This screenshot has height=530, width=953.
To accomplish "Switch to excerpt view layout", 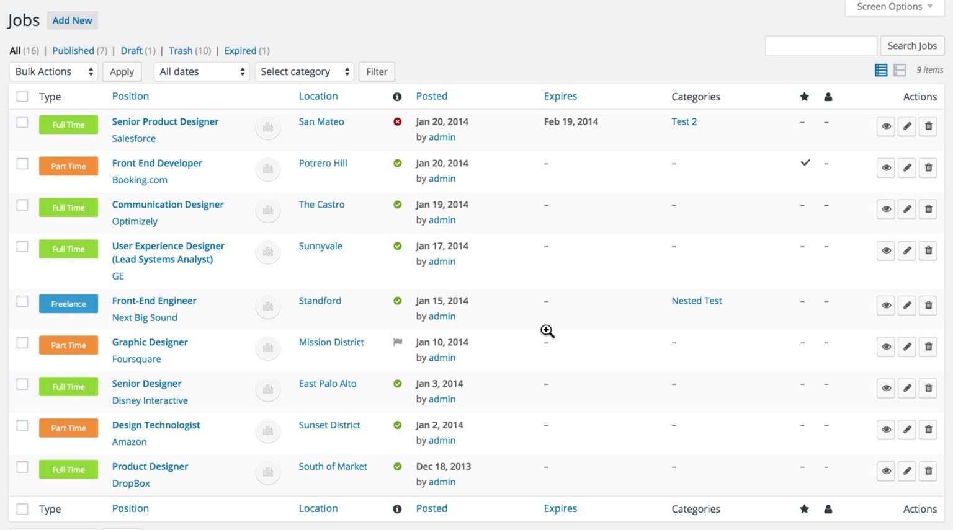I will 899,70.
